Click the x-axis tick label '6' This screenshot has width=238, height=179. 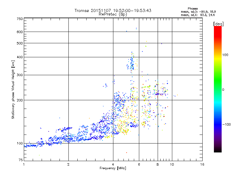(x=139, y=164)
